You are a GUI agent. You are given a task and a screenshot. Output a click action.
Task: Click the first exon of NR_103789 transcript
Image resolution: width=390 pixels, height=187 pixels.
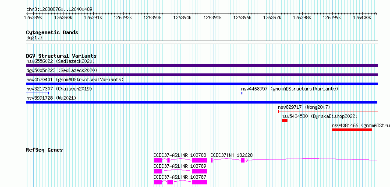tap(158, 171)
